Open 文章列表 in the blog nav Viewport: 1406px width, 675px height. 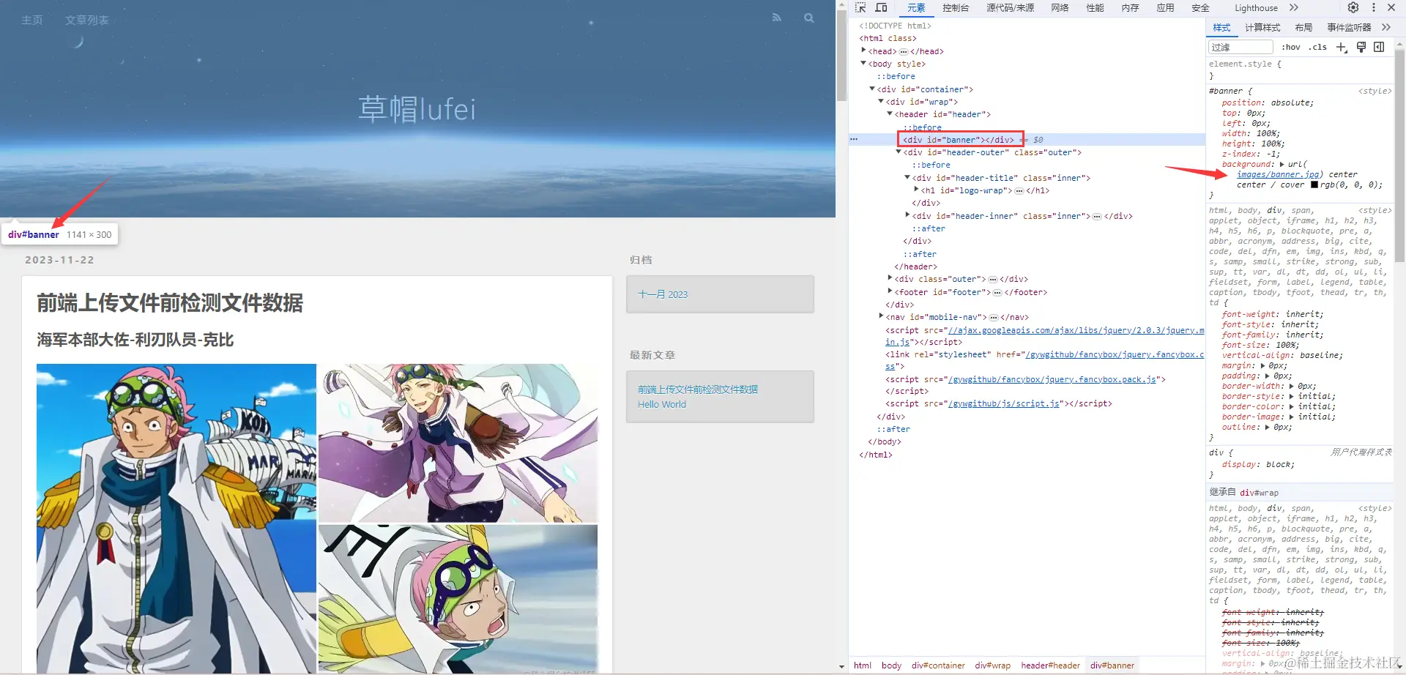[87, 20]
